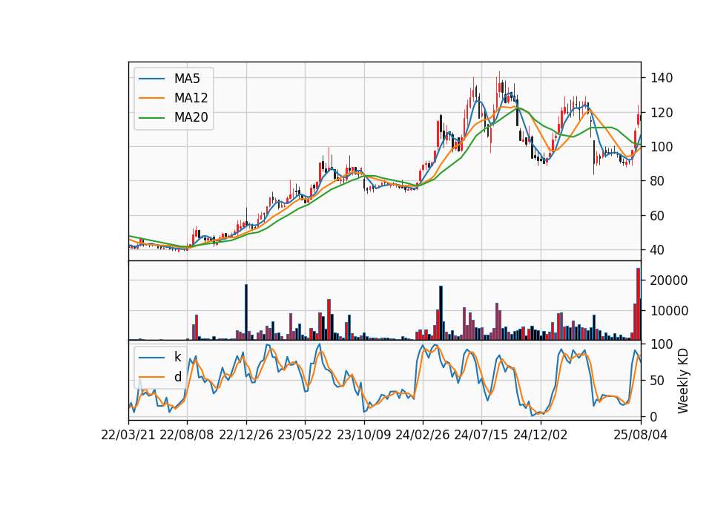Click the green MA20 line sample in legend
This screenshot has height=512, width=712.
[x=151, y=118]
